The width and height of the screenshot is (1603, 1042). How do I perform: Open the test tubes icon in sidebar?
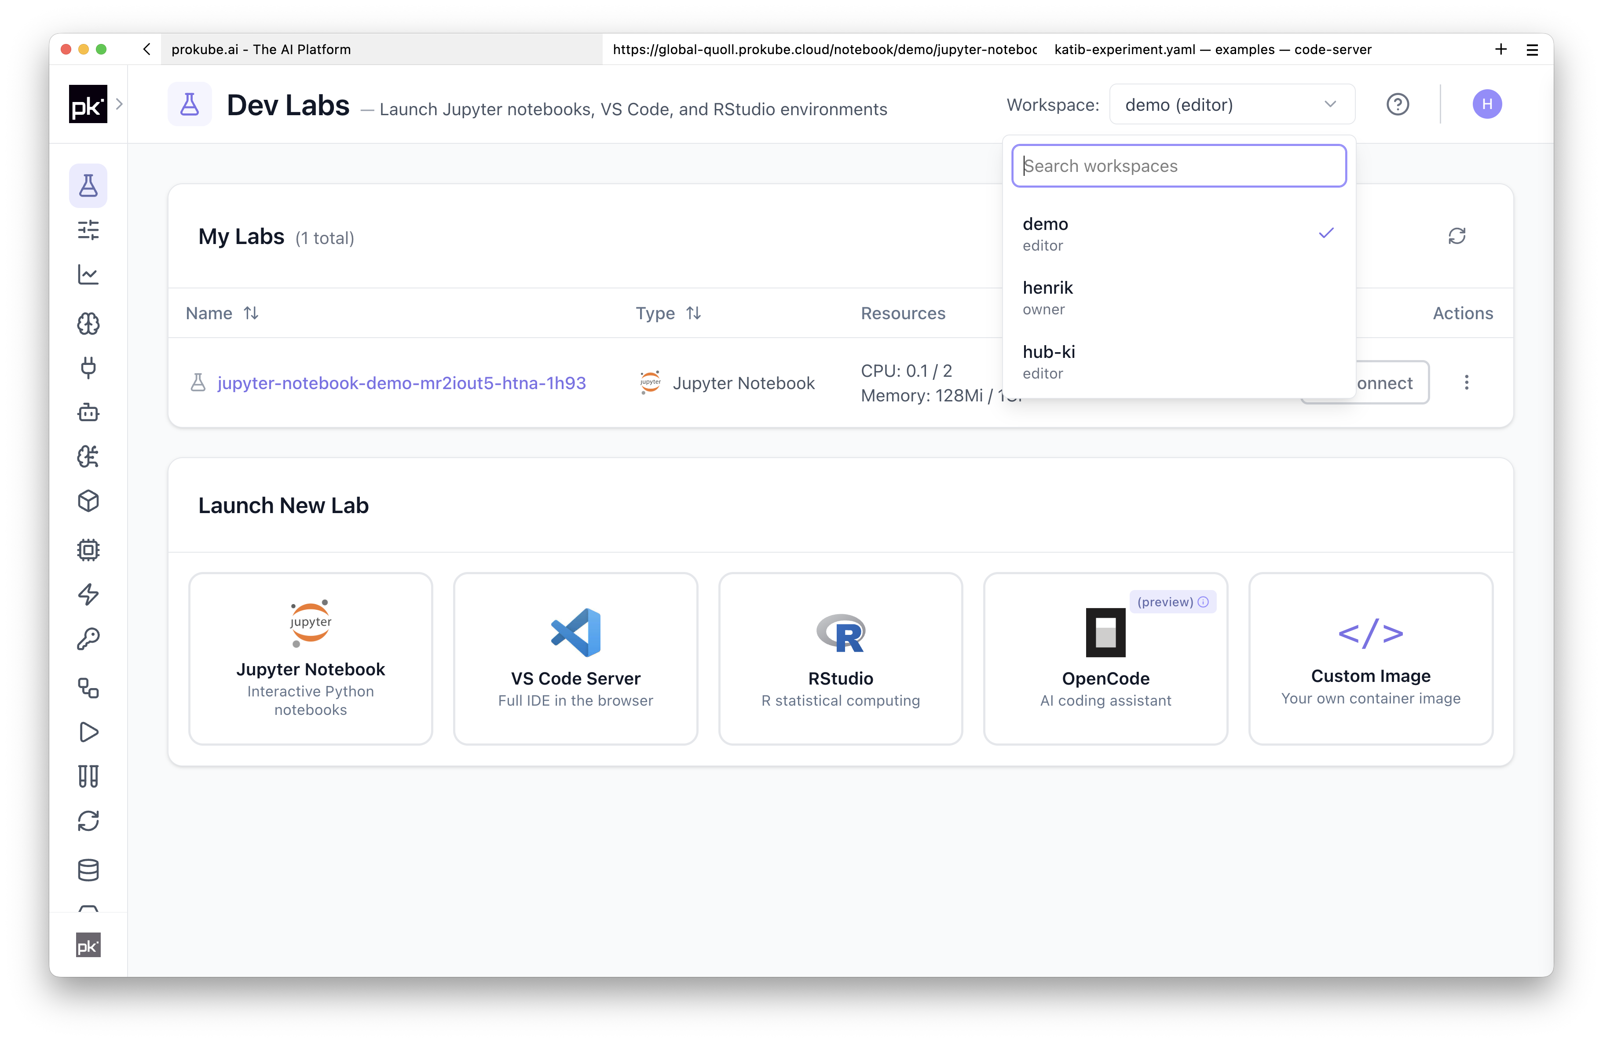pyautogui.click(x=88, y=776)
